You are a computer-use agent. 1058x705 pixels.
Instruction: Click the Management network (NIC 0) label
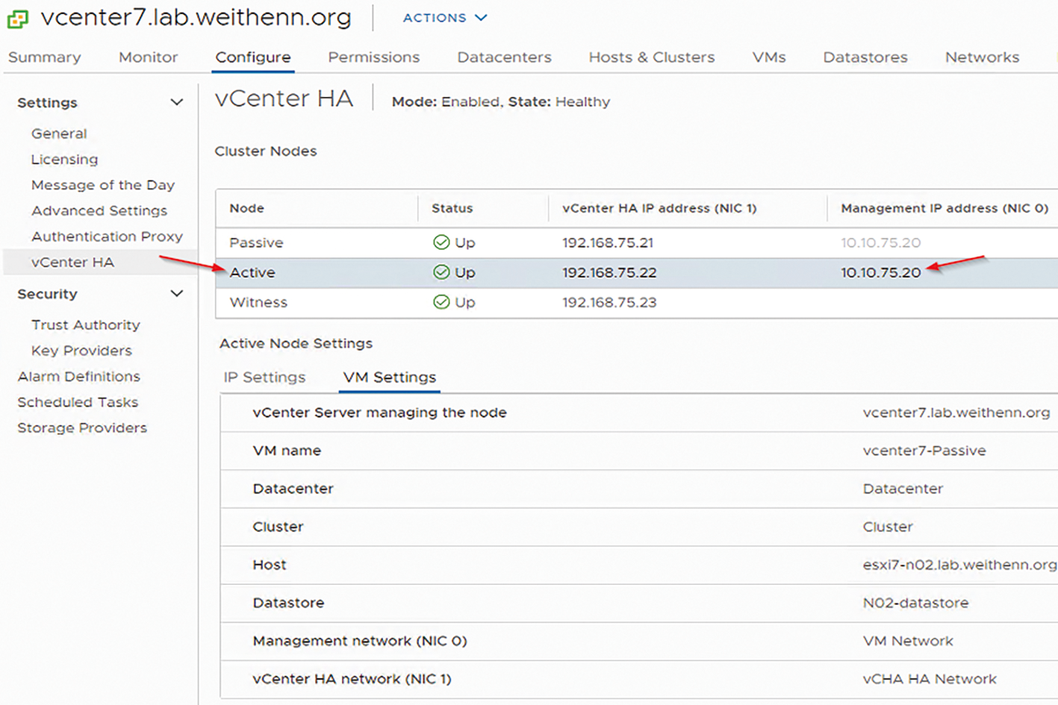pyautogui.click(x=360, y=641)
